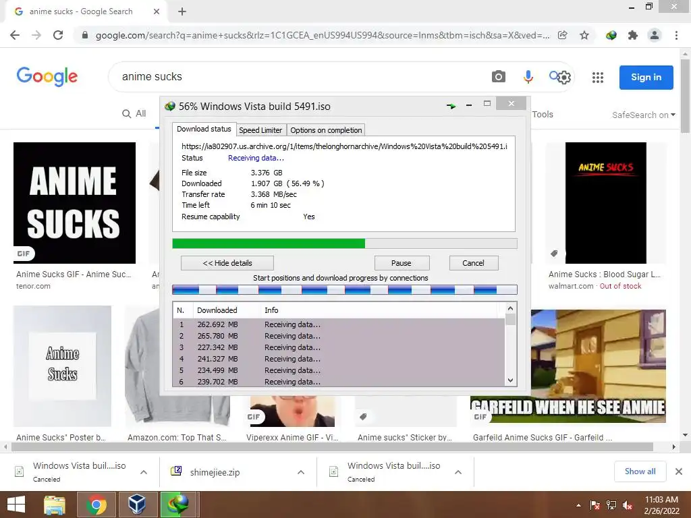Close the anime sucks Google Search tab

click(x=157, y=11)
